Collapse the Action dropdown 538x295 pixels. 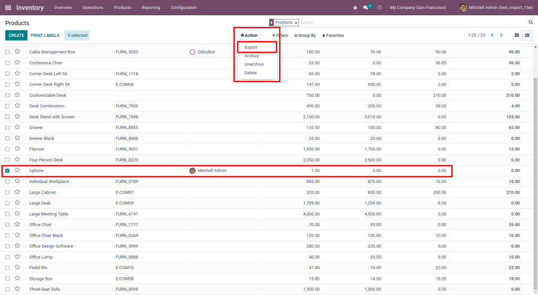pos(249,35)
